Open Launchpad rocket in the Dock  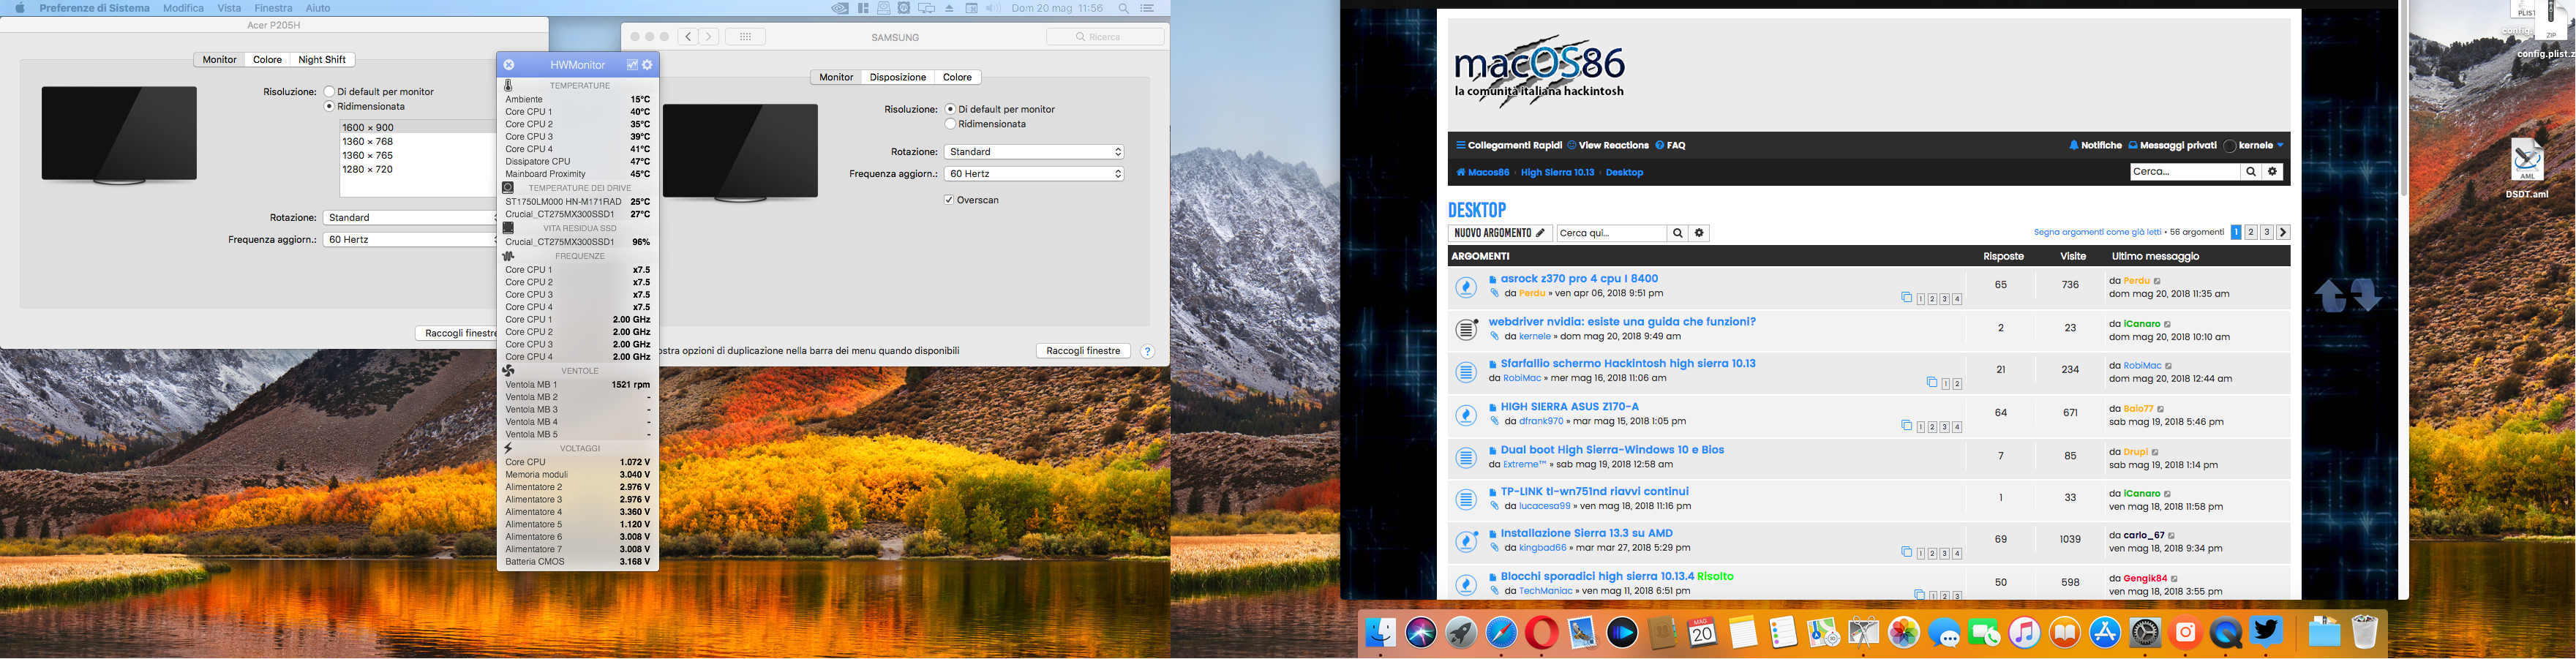(1461, 633)
